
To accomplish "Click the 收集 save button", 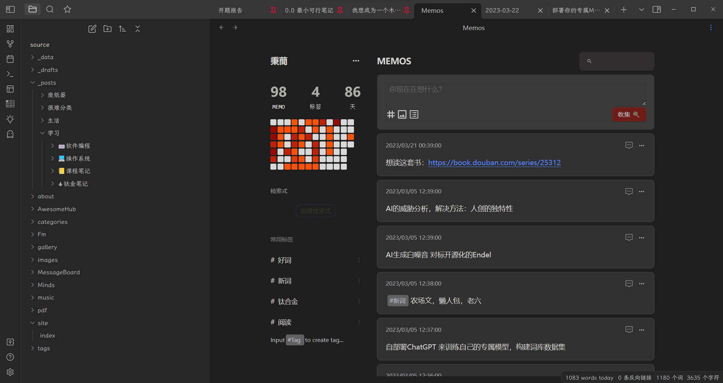I will click(628, 114).
